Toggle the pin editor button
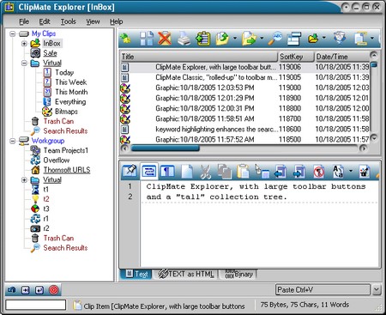The width and height of the screenshot is (386, 315). point(130,171)
